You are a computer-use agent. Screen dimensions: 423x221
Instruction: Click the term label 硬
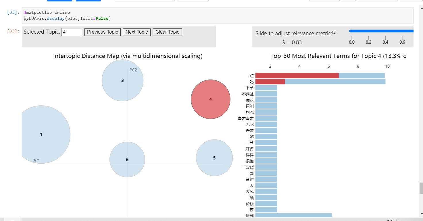click(252, 198)
